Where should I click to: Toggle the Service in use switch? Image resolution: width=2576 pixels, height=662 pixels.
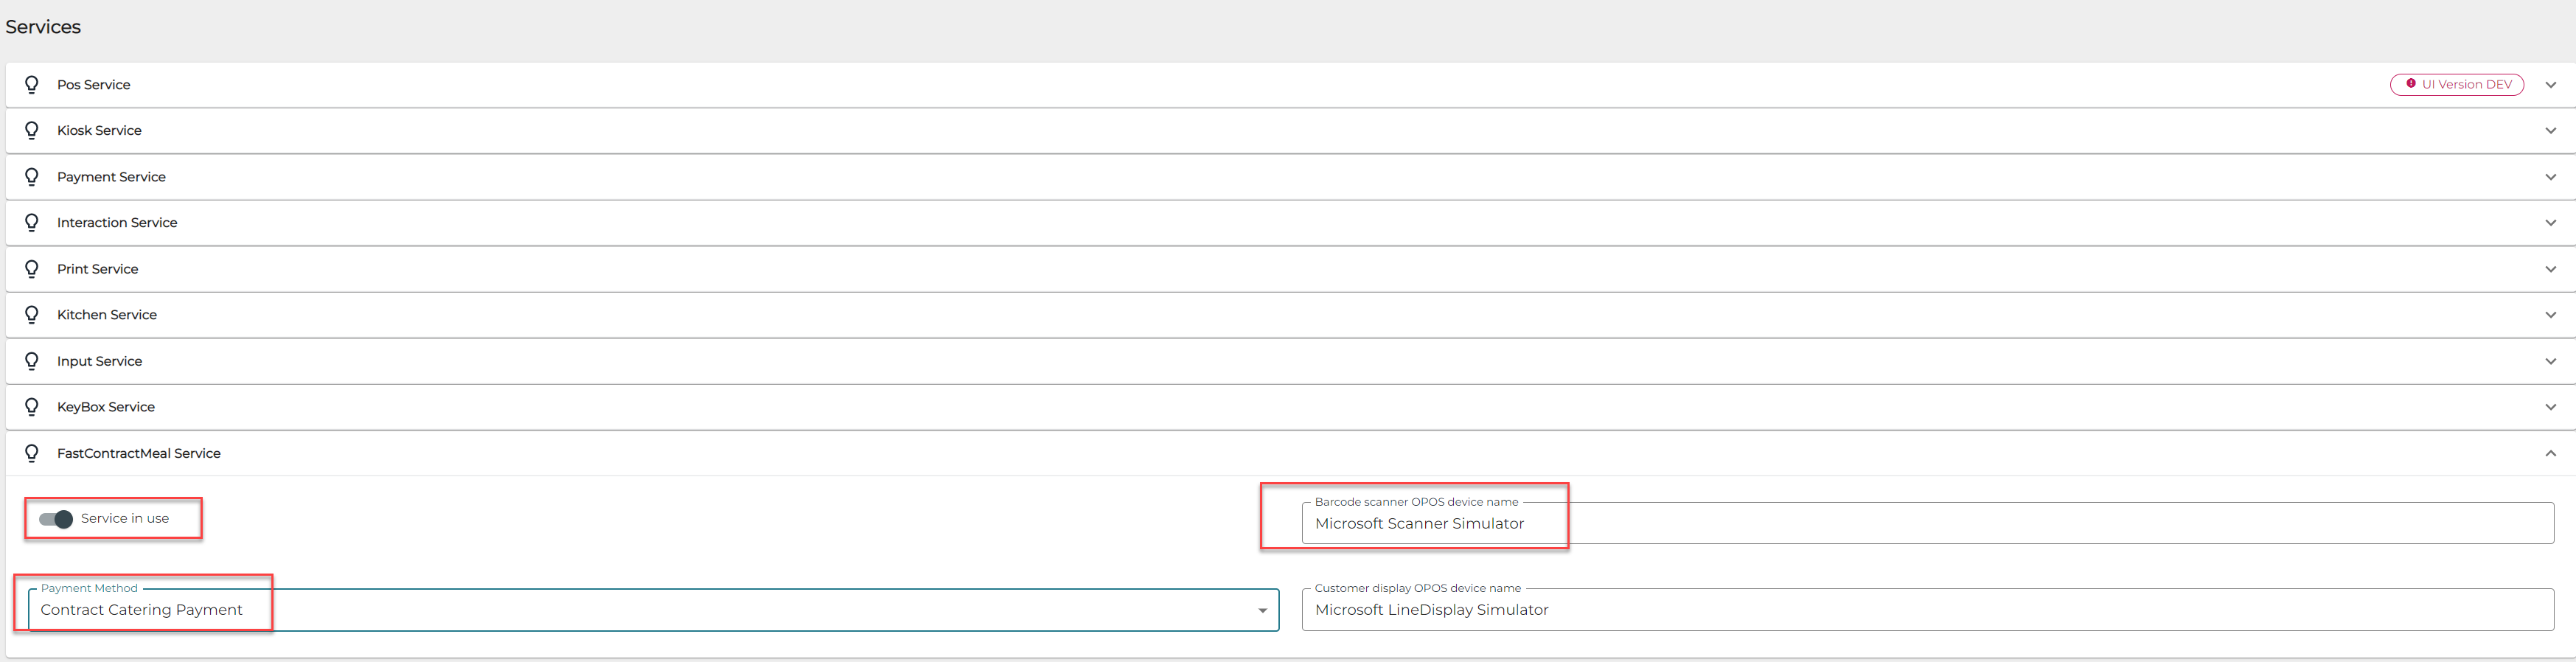(x=56, y=519)
